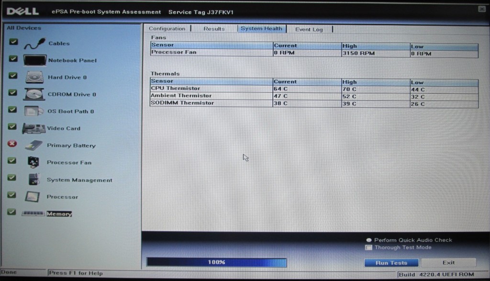Click the Processor chip icon
The image size is (490, 281).
click(x=32, y=197)
